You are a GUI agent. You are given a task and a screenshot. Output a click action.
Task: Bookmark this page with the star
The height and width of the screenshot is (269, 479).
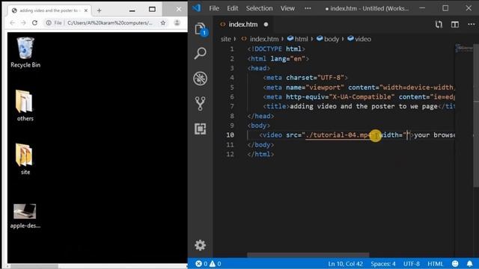pyautogui.click(x=163, y=23)
